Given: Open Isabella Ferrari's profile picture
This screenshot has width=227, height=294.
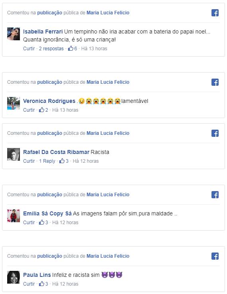Looking at the screenshot, I should pos(14,34).
